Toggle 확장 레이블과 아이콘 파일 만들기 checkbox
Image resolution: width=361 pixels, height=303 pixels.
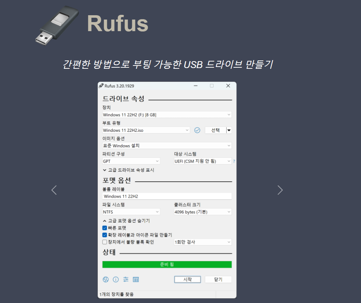105,235
